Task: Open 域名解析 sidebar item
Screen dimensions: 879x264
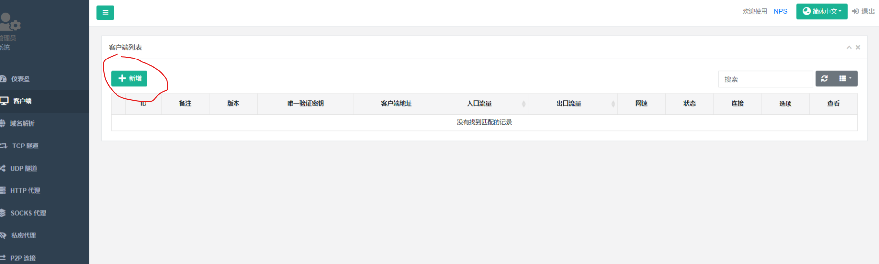Action: tap(22, 123)
